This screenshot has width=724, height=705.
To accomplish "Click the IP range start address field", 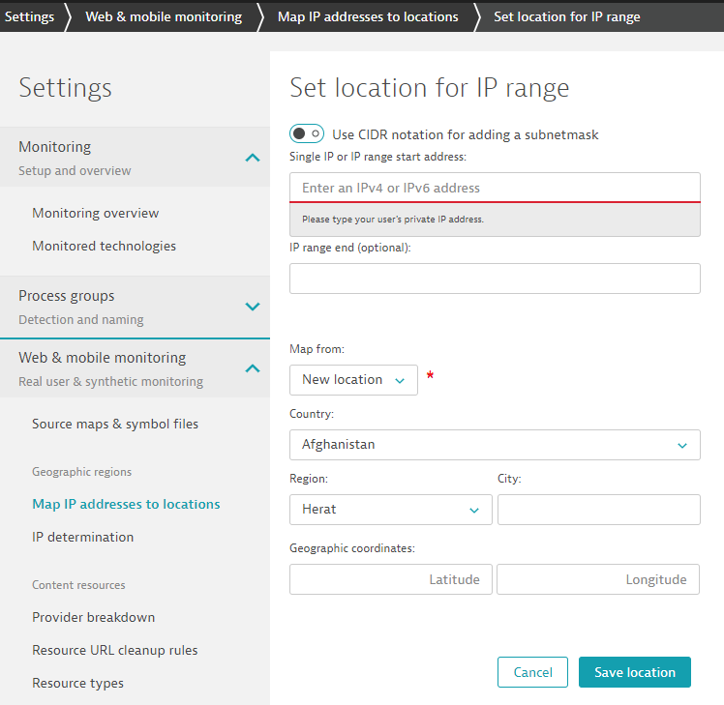I will coord(494,188).
